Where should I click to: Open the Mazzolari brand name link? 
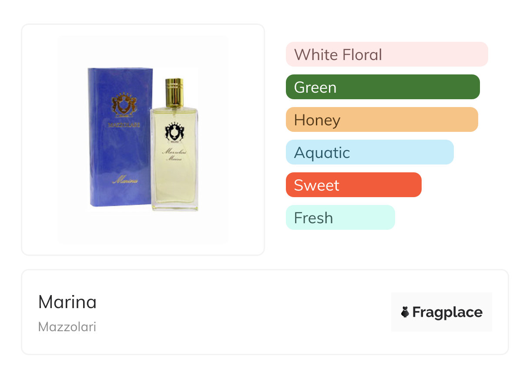coord(67,327)
